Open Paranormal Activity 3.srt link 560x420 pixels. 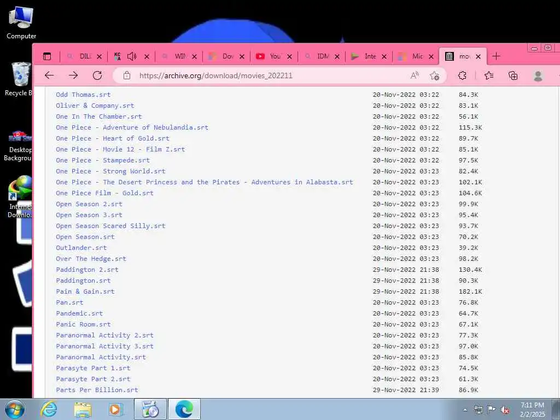click(x=104, y=346)
